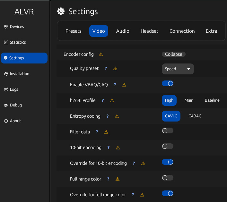This screenshot has height=202, width=227.
Task: Select Baseline h264 profile
Action: tap(212, 100)
